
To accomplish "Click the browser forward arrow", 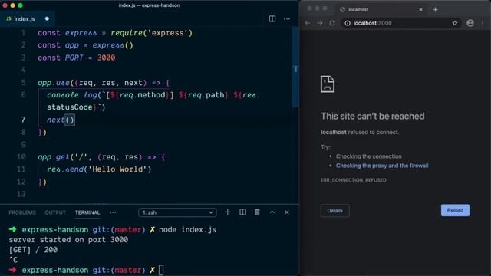I will point(320,23).
